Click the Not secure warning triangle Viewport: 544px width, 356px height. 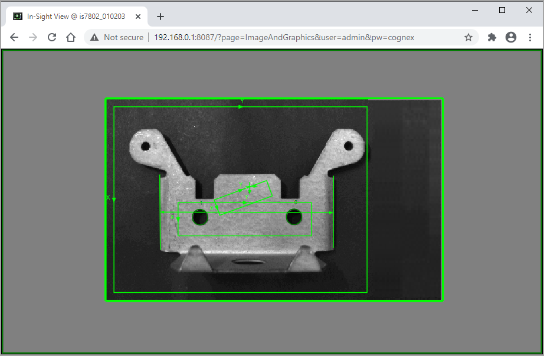pyautogui.click(x=94, y=37)
